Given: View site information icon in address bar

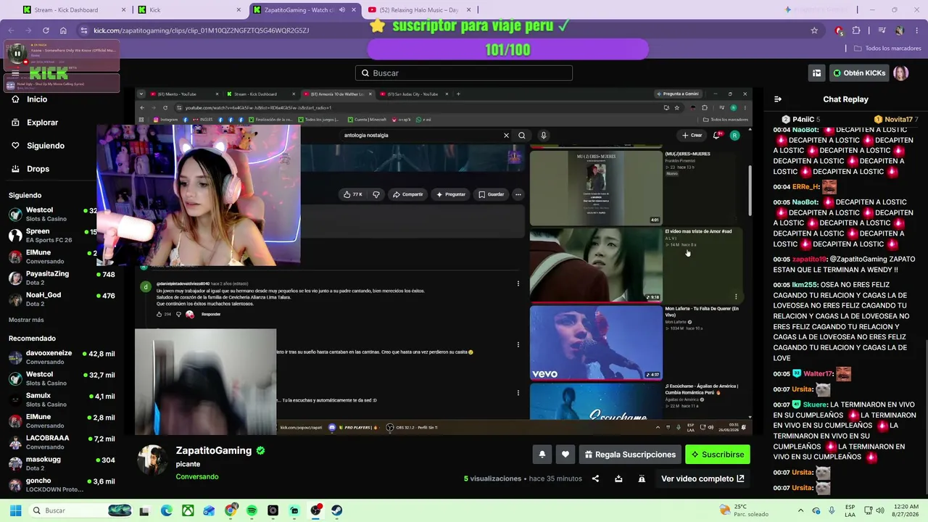Looking at the screenshot, I should (x=84, y=30).
